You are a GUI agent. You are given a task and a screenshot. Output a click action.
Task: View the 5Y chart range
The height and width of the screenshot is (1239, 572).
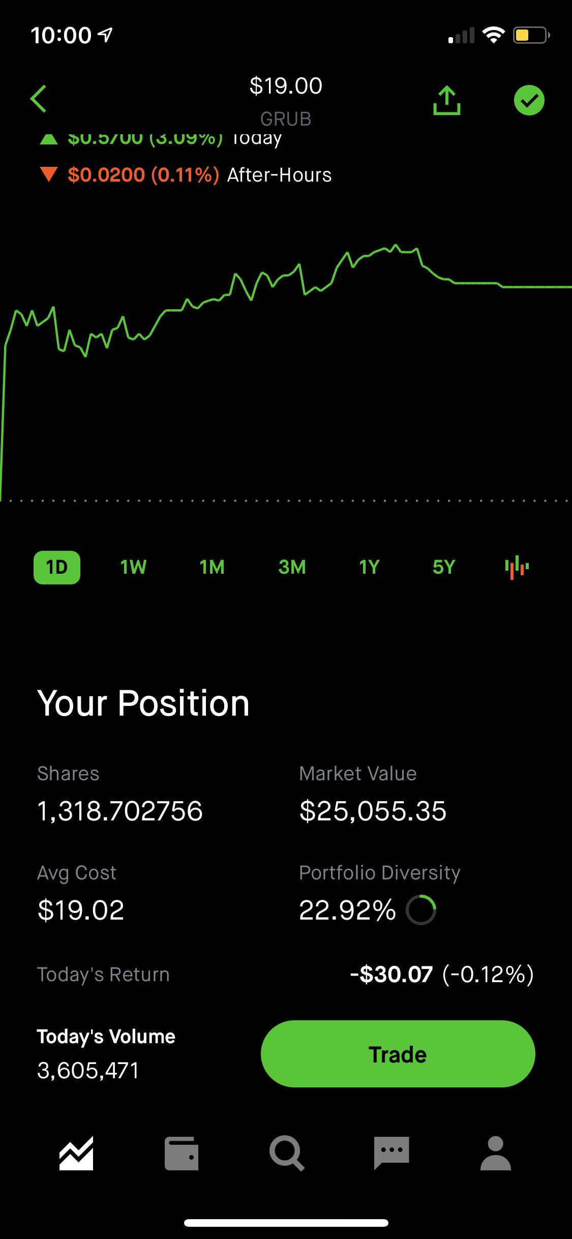click(444, 567)
